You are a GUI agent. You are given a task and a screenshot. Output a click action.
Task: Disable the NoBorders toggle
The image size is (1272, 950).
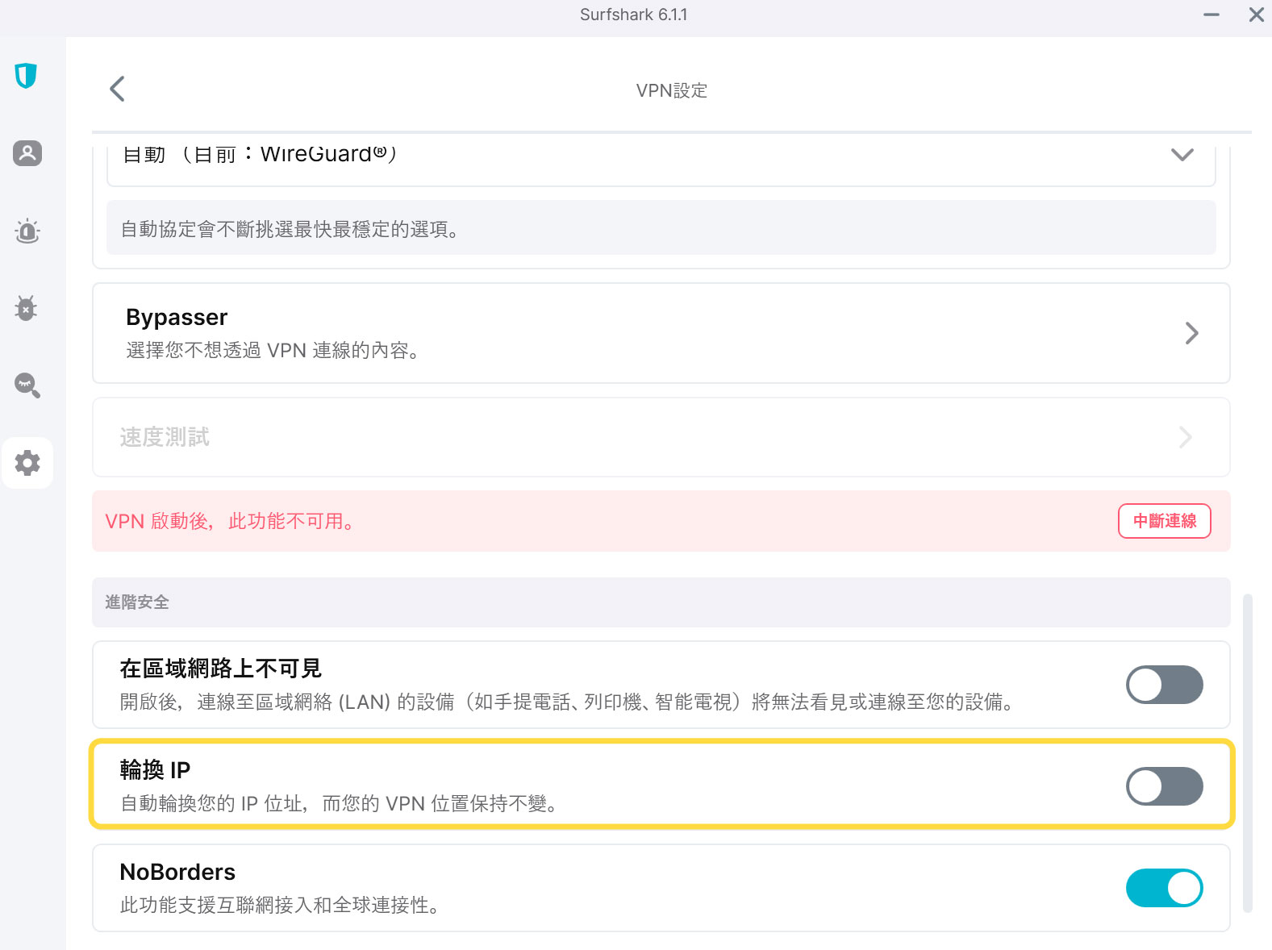click(1164, 888)
